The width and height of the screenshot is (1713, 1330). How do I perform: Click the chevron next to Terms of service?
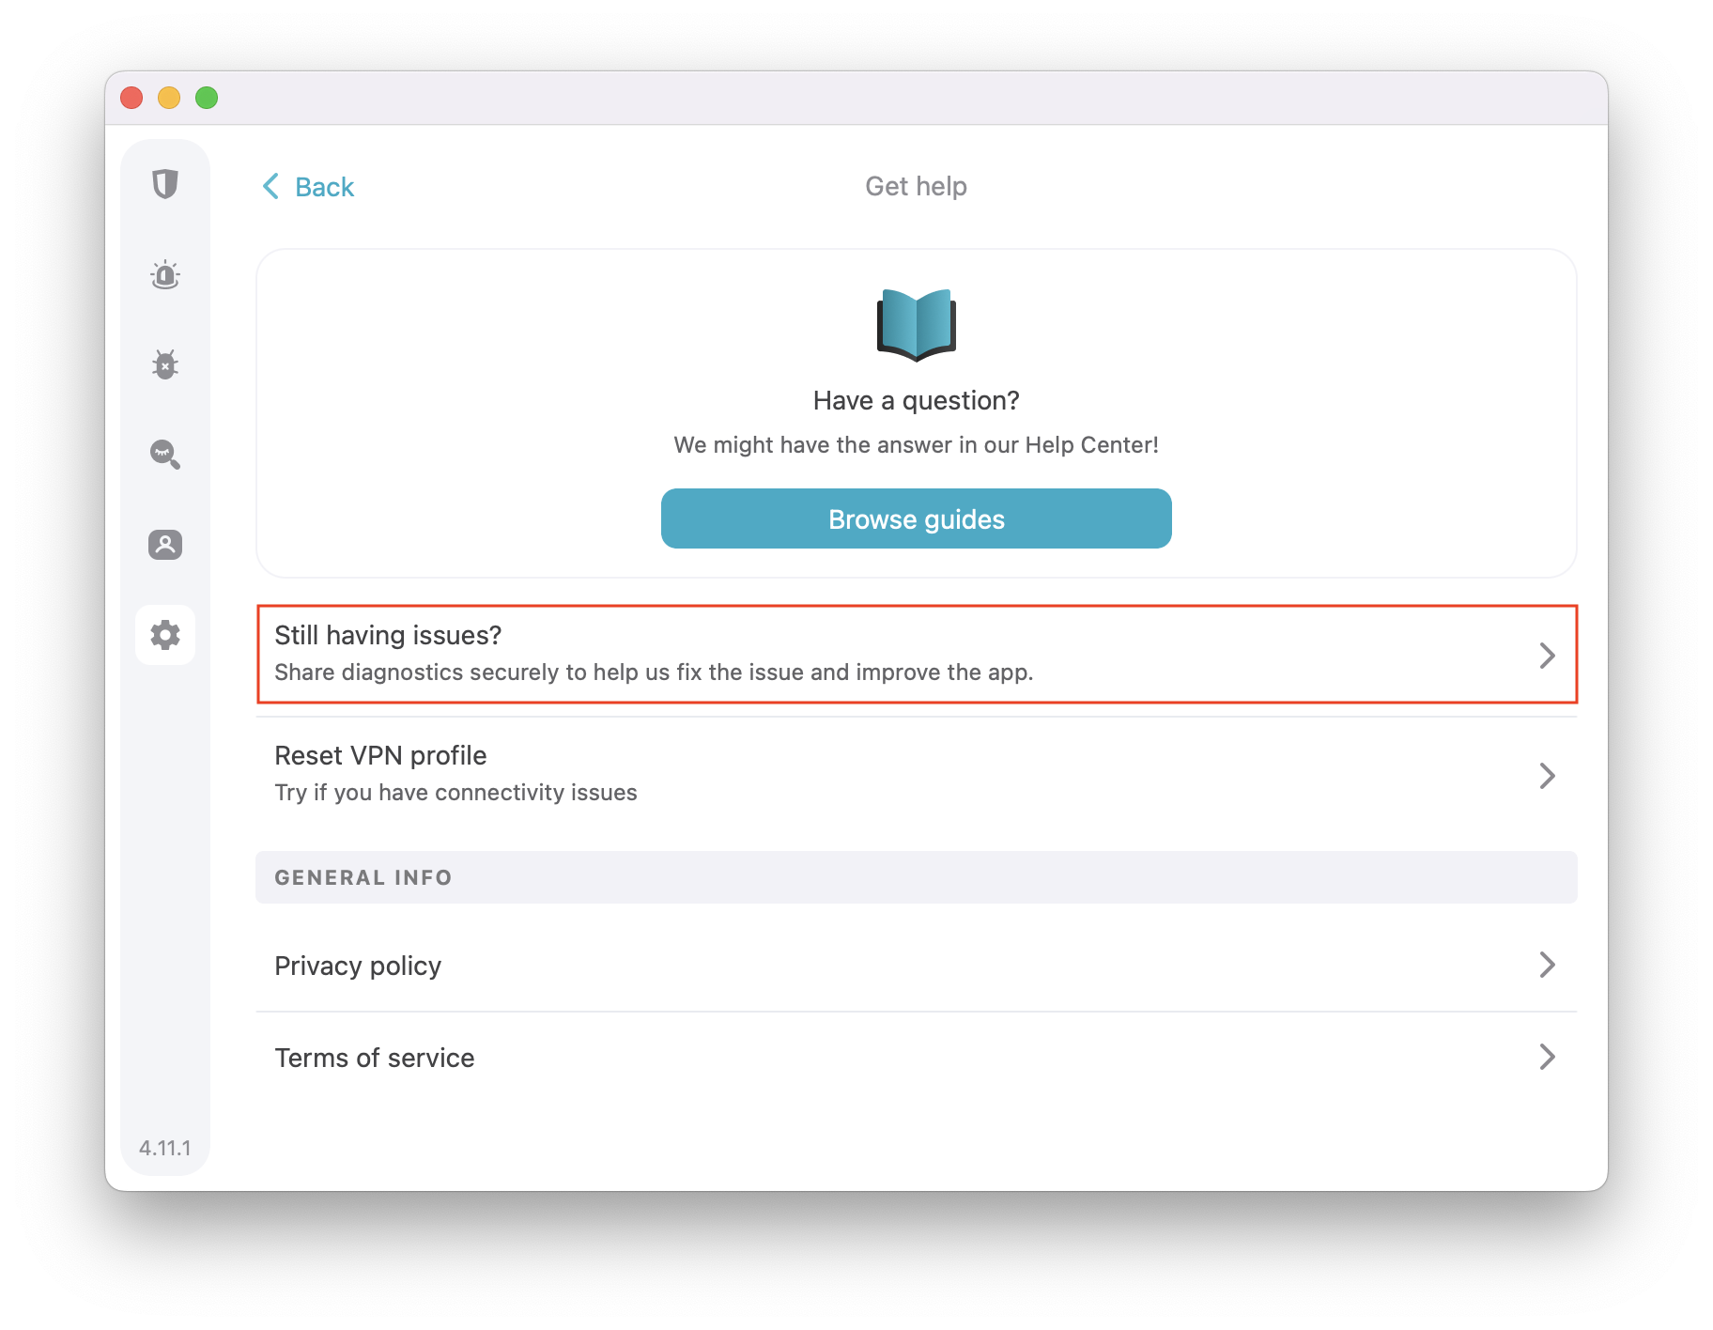click(x=1547, y=1057)
